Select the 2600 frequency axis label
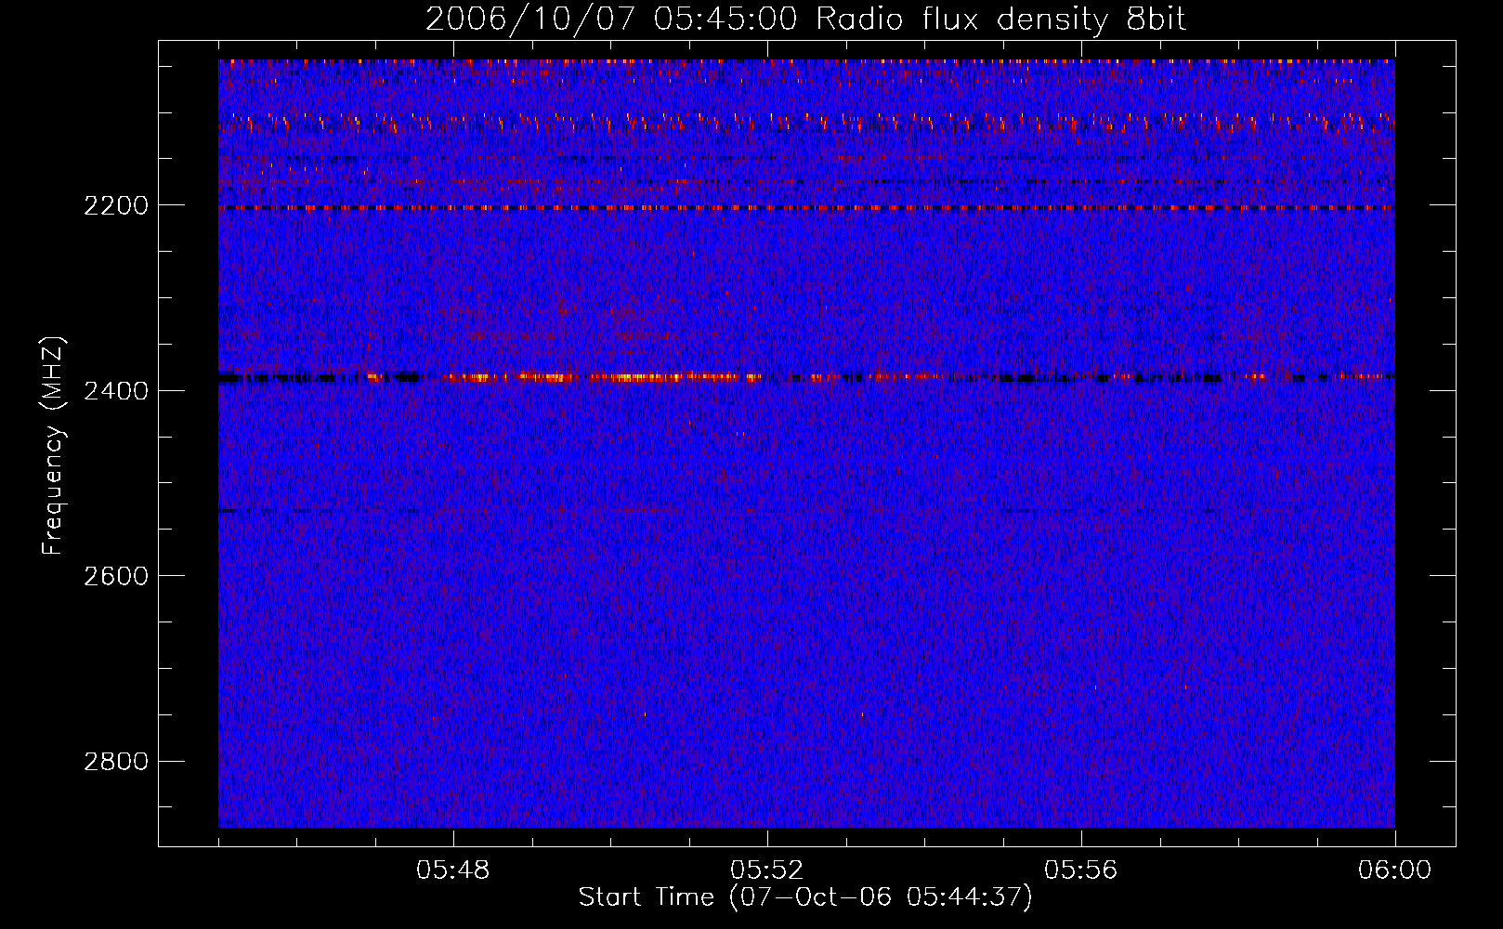The image size is (1503, 929). pos(115,576)
